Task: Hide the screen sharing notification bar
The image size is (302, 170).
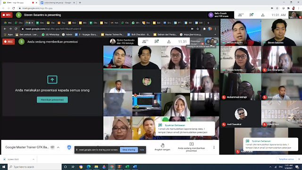Action: tap(142, 150)
